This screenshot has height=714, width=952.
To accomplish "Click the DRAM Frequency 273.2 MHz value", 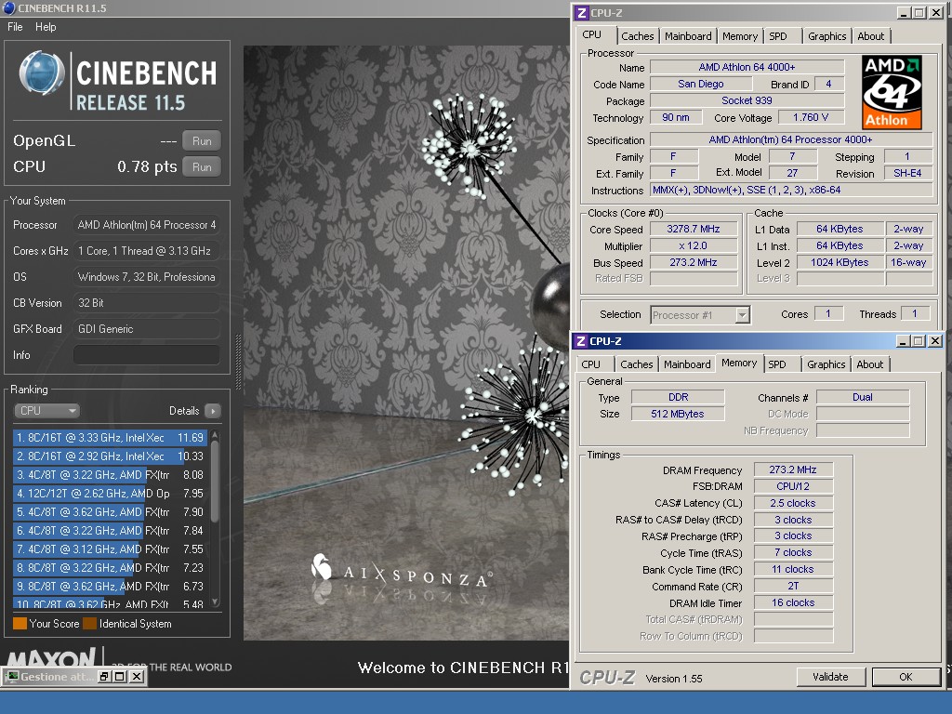I will [793, 469].
